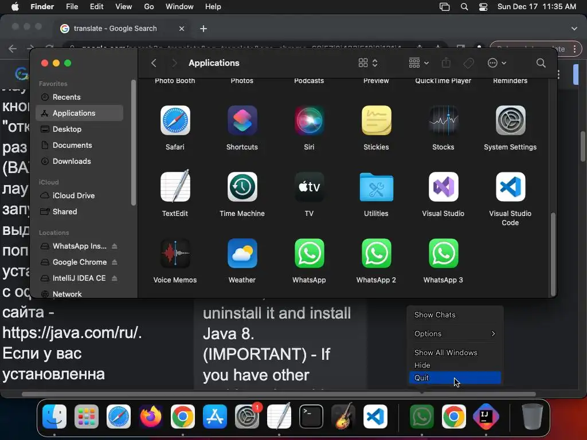587x440 pixels.
Task: Choose Quit in the Dock menu
Action: pos(455,378)
